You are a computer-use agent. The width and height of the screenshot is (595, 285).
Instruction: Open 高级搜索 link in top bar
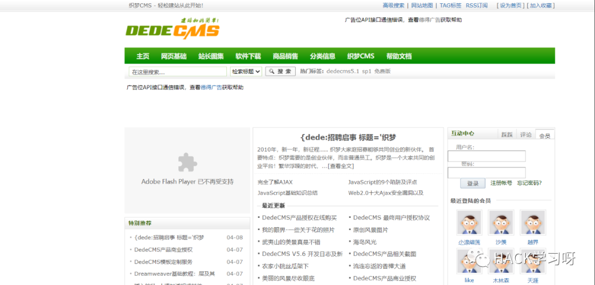[x=393, y=6]
